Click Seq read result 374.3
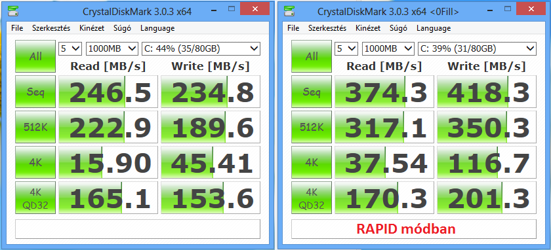551x250 pixels. (x=384, y=92)
